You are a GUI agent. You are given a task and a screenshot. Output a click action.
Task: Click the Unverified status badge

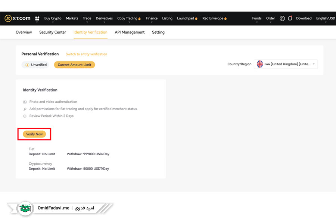35,65
